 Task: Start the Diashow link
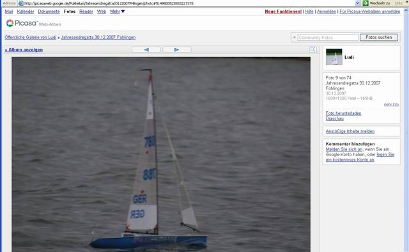pyautogui.click(x=334, y=118)
